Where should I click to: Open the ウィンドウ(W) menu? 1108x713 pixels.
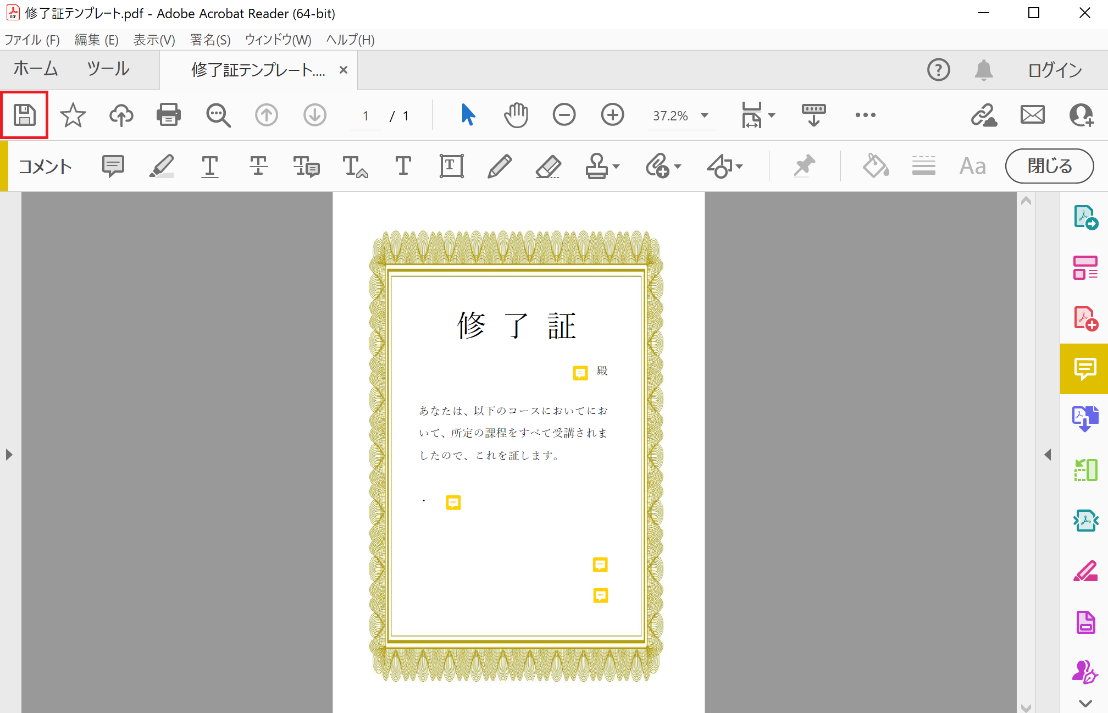click(x=279, y=40)
